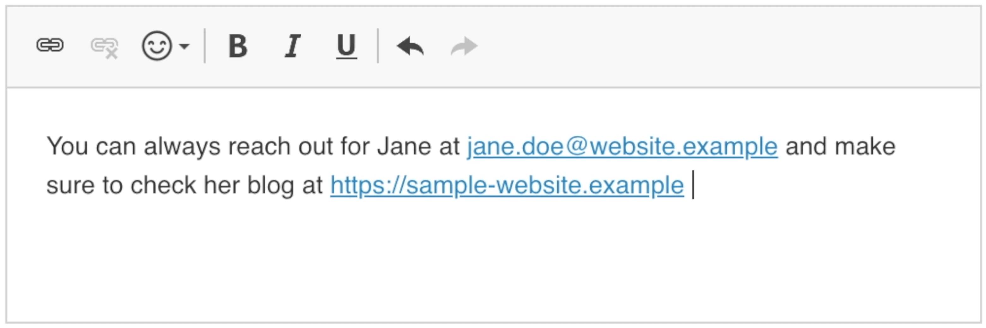Click the redo arrow icon
This screenshot has width=986, height=328.
tap(464, 46)
